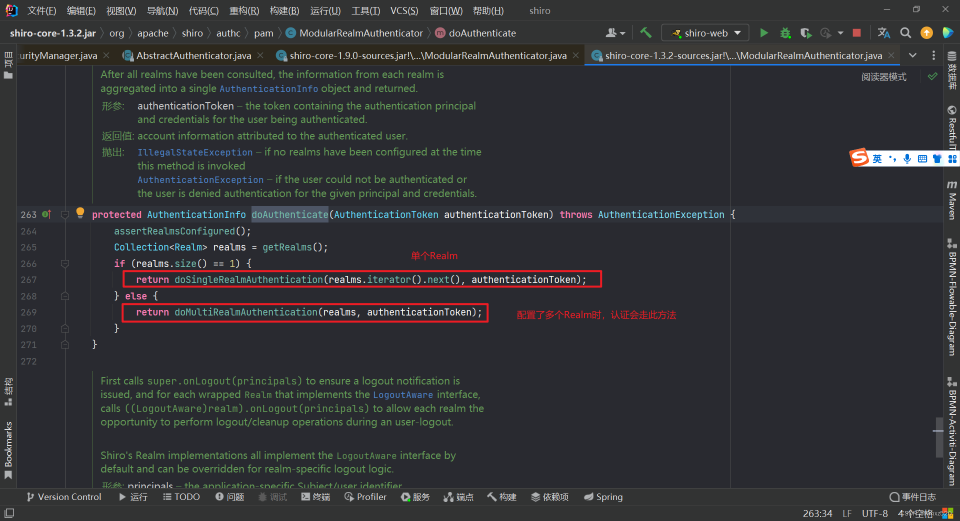The height and width of the screenshot is (521, 960).
Task: Click shiro-core-1.3.2.jar breadcrumb
Action: 53,33
